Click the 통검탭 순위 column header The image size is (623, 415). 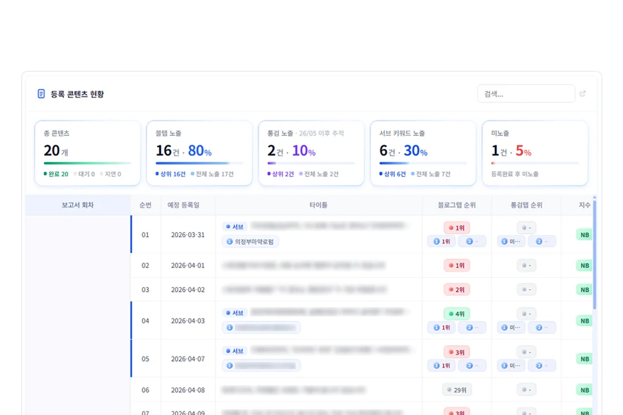(x=526, y=205)
